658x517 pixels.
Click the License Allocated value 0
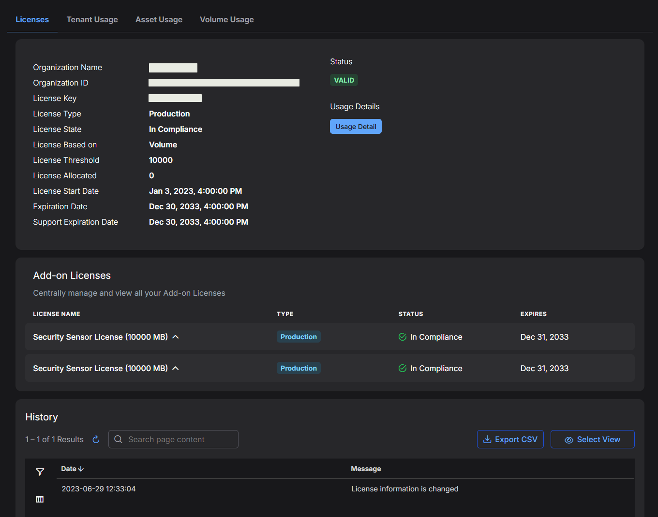pos(151,175)
